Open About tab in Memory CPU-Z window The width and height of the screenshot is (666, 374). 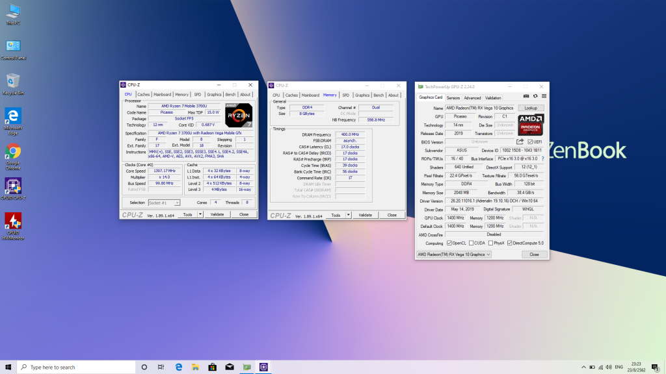pyautogui.click(x=393, y=95)
